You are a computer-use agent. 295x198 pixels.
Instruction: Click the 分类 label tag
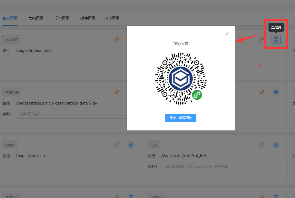coord(154,145)
